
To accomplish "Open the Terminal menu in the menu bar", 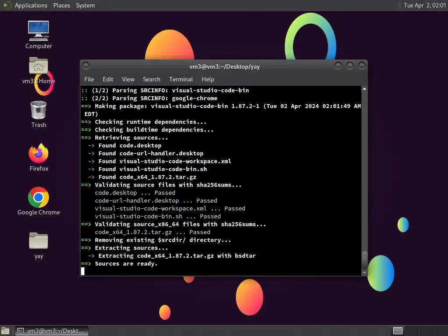I will (181, 80).
